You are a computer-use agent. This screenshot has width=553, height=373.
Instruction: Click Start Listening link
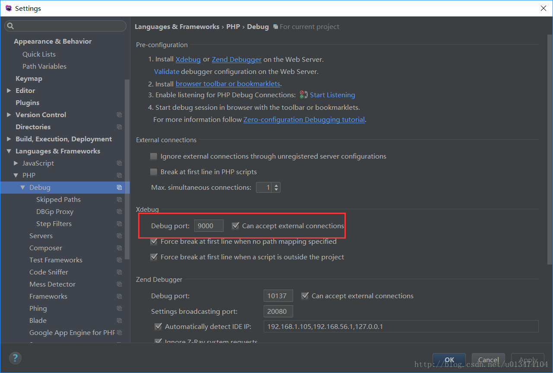[332, 95]
